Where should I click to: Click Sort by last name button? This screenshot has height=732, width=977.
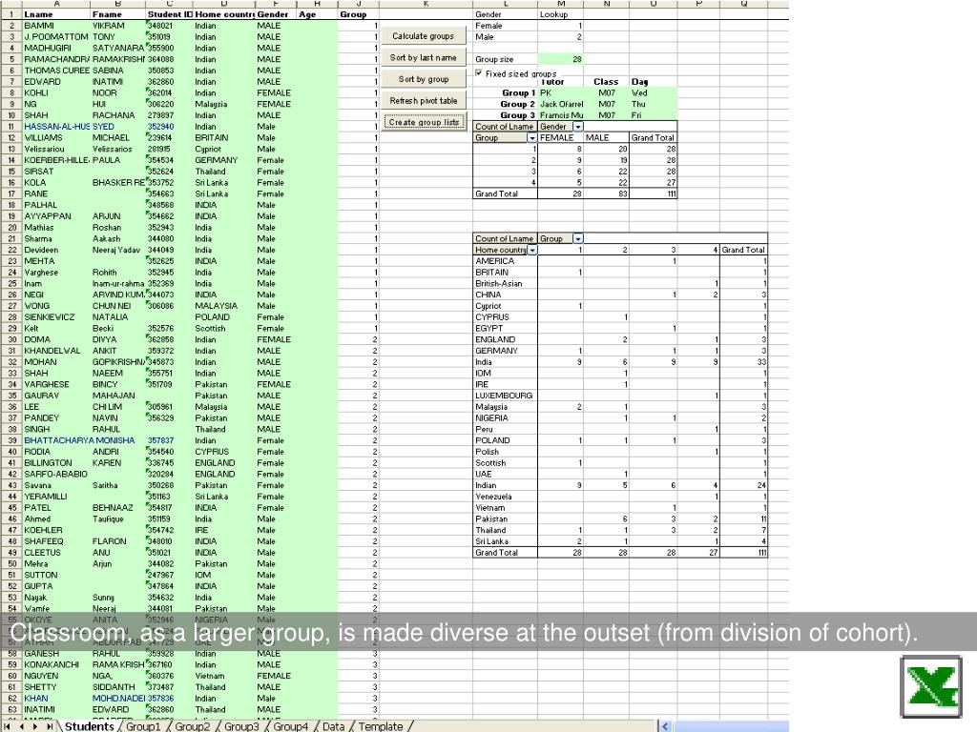pos(423,57)
